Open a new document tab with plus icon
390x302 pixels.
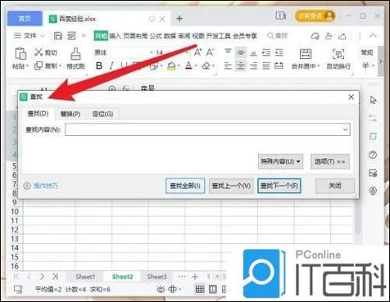(x=179, y=19)
